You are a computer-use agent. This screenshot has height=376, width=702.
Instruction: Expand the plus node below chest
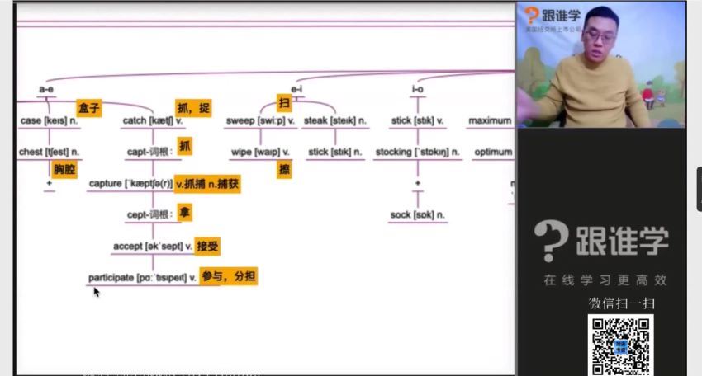[50, 184]
